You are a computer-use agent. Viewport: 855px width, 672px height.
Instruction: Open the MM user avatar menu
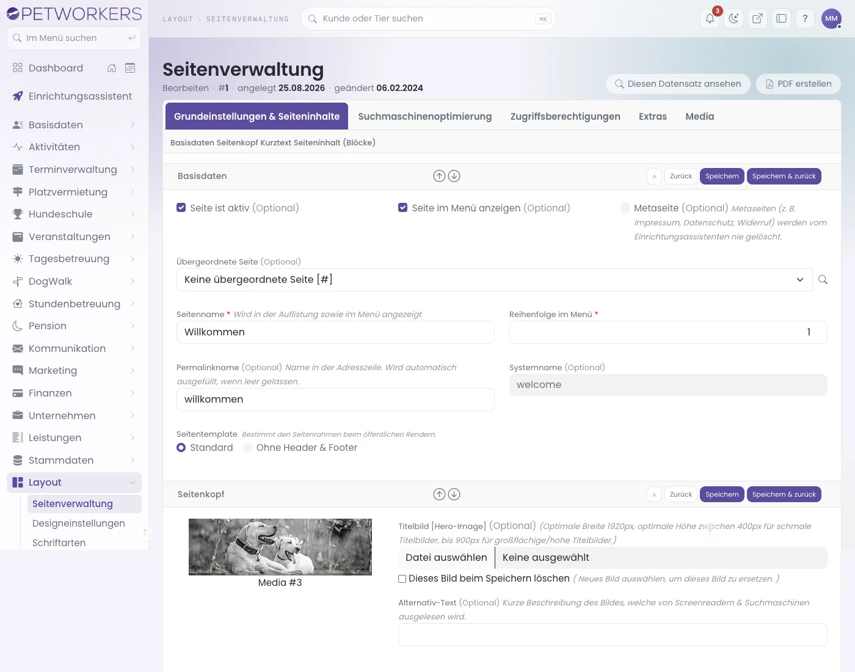[831, 18]
